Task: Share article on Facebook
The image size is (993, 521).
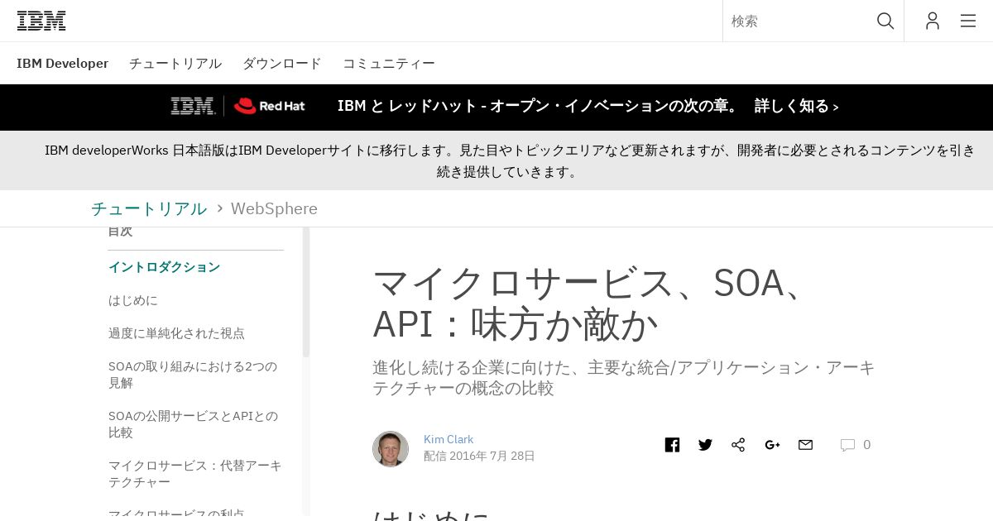Action: [x=672, y=445]
